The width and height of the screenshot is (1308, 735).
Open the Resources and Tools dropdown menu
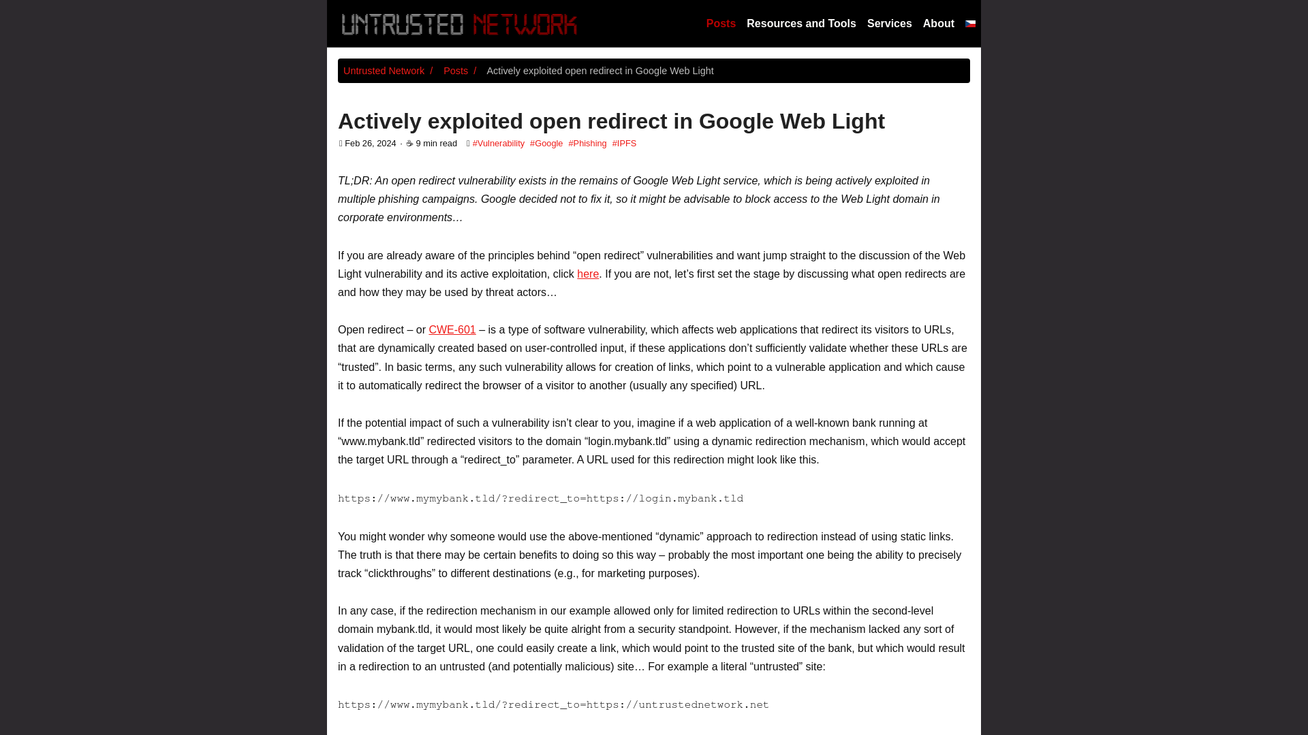coord(801,23)
